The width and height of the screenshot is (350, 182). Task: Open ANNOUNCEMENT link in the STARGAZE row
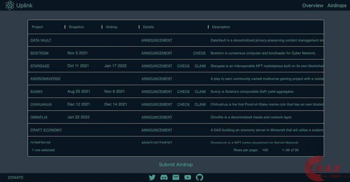tap(157, 66)
